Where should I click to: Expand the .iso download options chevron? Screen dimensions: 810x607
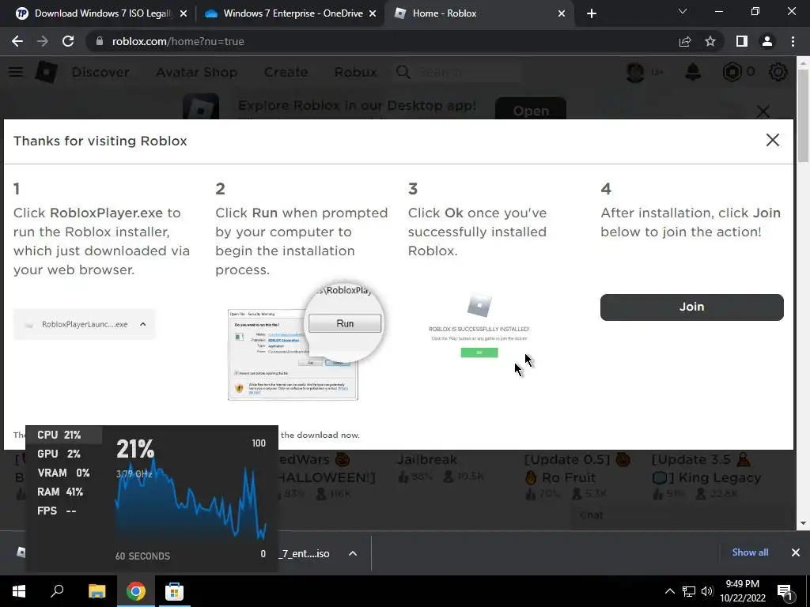tap(353, 553)
